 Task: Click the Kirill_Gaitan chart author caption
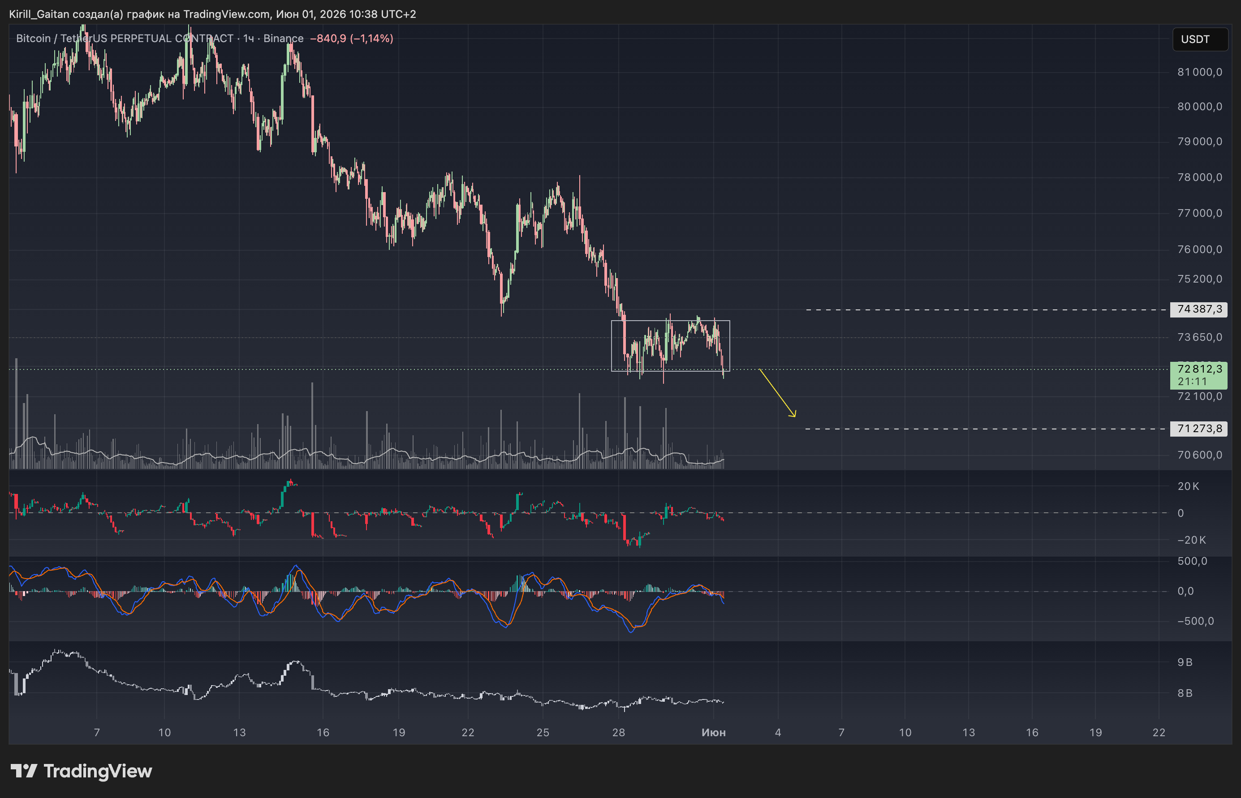pos(212,14)
